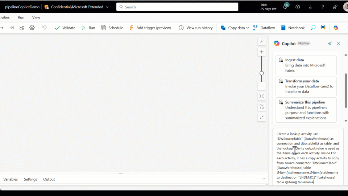
Task: Open View run history
Action: pyautogui.click(x=196, y=28)
